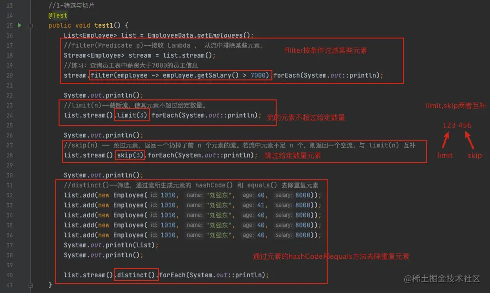Click the 'new' keyword on line 32
The image size is (490, 293).
(104, 195)
